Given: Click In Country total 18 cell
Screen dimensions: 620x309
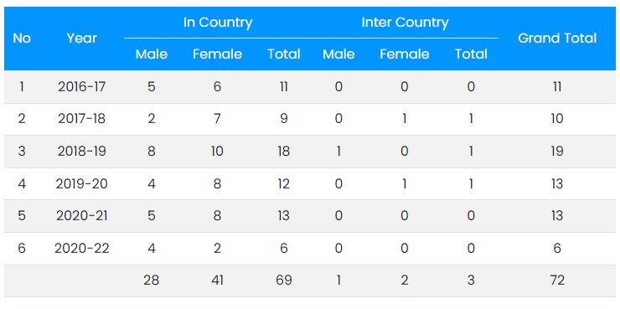Looking at the screenshot, I should click(284, 152).
